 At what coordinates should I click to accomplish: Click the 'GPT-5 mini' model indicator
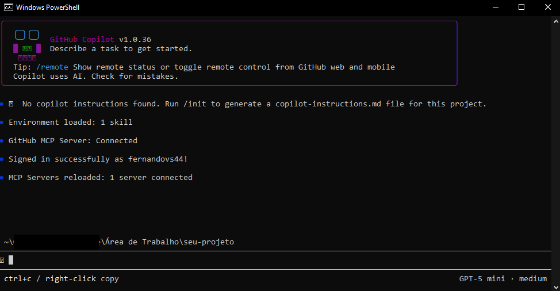(482, 279)
